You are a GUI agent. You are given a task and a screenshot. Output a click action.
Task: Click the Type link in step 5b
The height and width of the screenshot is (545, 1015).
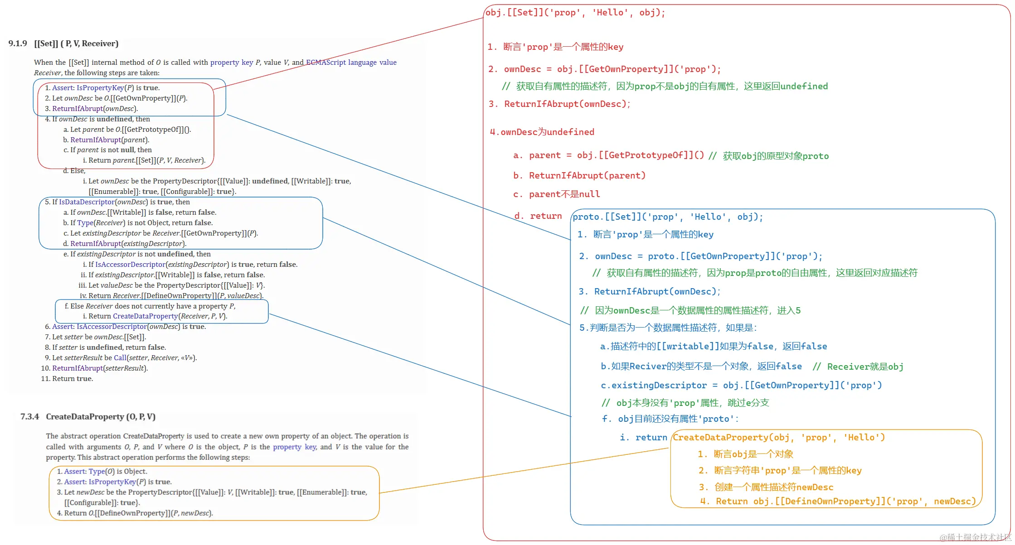[x=85, y=223]
